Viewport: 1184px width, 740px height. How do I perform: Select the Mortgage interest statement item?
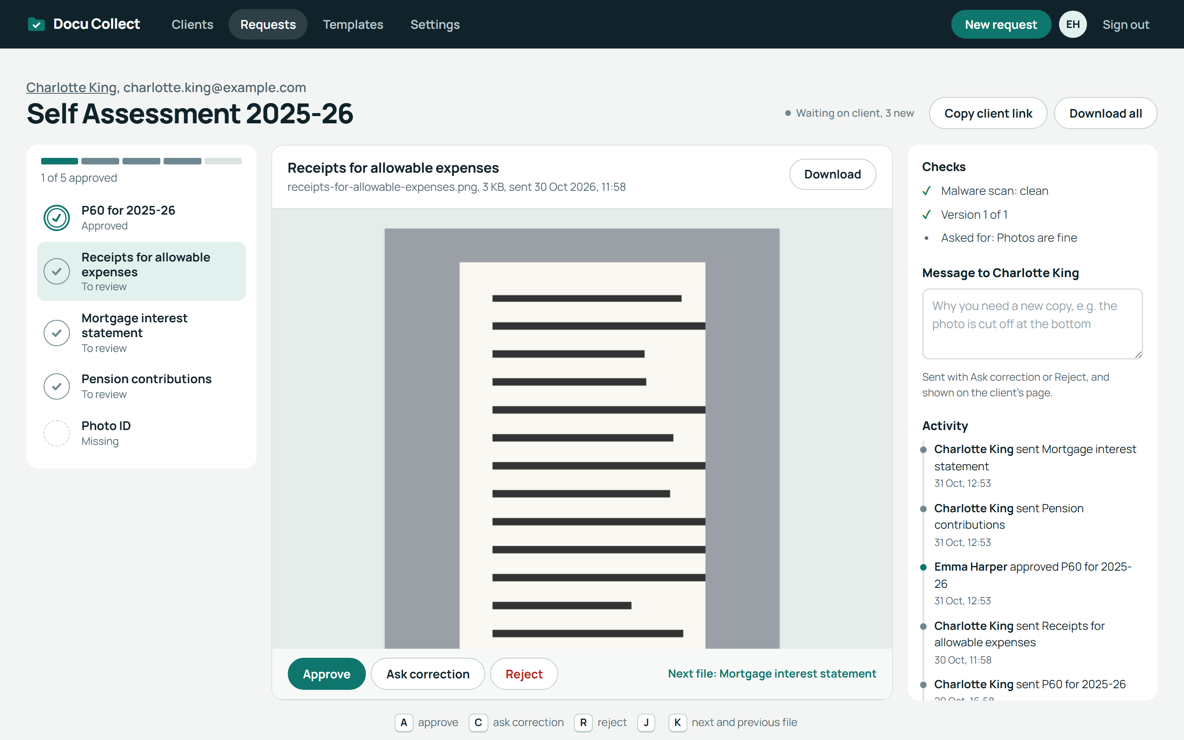(x=141, y=333)
